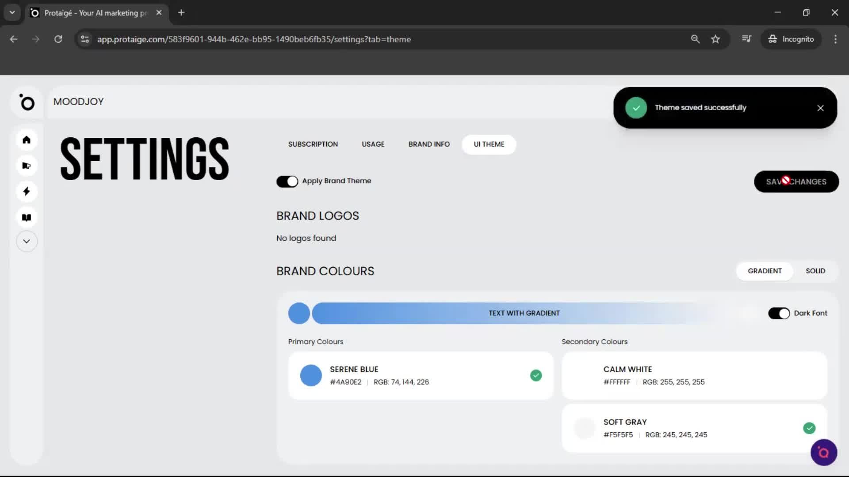Turn off the Dark Font toggle
Image resolution: width=849 pixels, height=477 pixels.
click(x=779, y=313)
